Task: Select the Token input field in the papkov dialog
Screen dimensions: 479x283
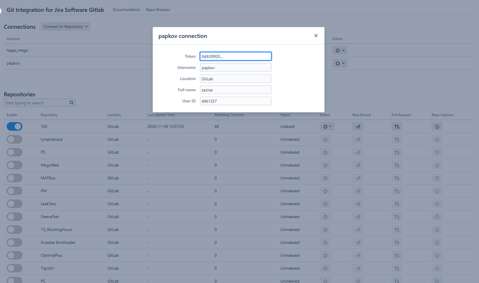Action: 235,56
